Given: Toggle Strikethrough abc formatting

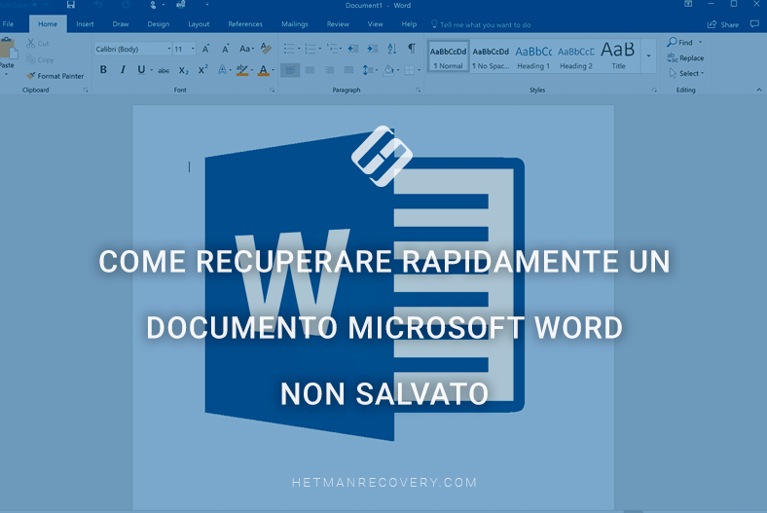Looking at the screenshot, I should (164, 70).
